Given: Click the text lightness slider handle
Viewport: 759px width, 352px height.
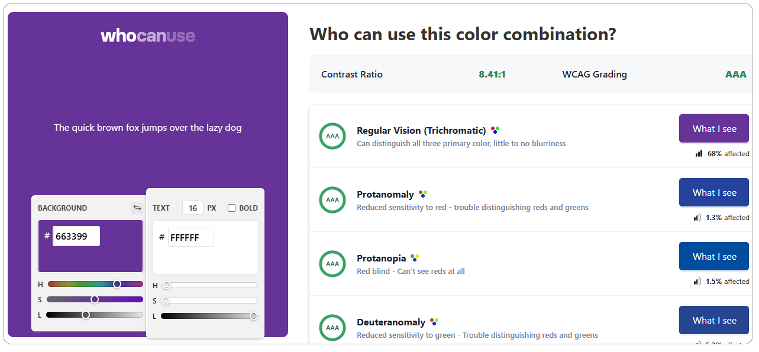Looking at the screenshot, I should pos(254,316).
